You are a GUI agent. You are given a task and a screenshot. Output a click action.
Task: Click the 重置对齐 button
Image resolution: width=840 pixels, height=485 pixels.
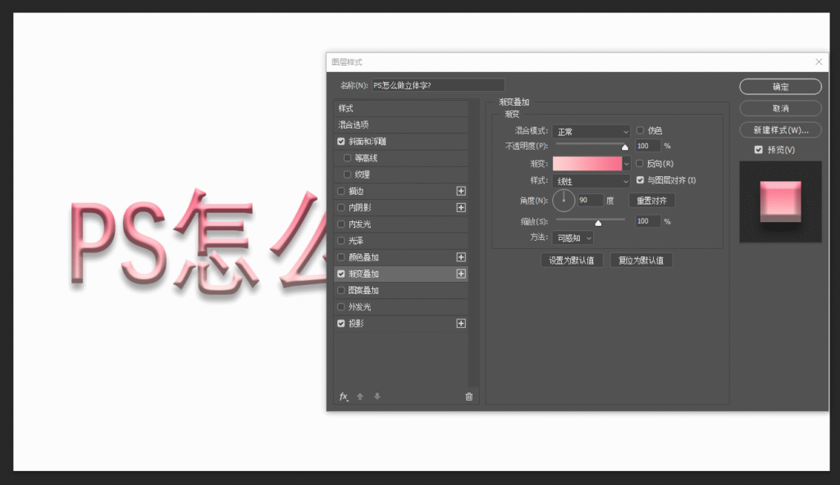click(x=651, y=201)
